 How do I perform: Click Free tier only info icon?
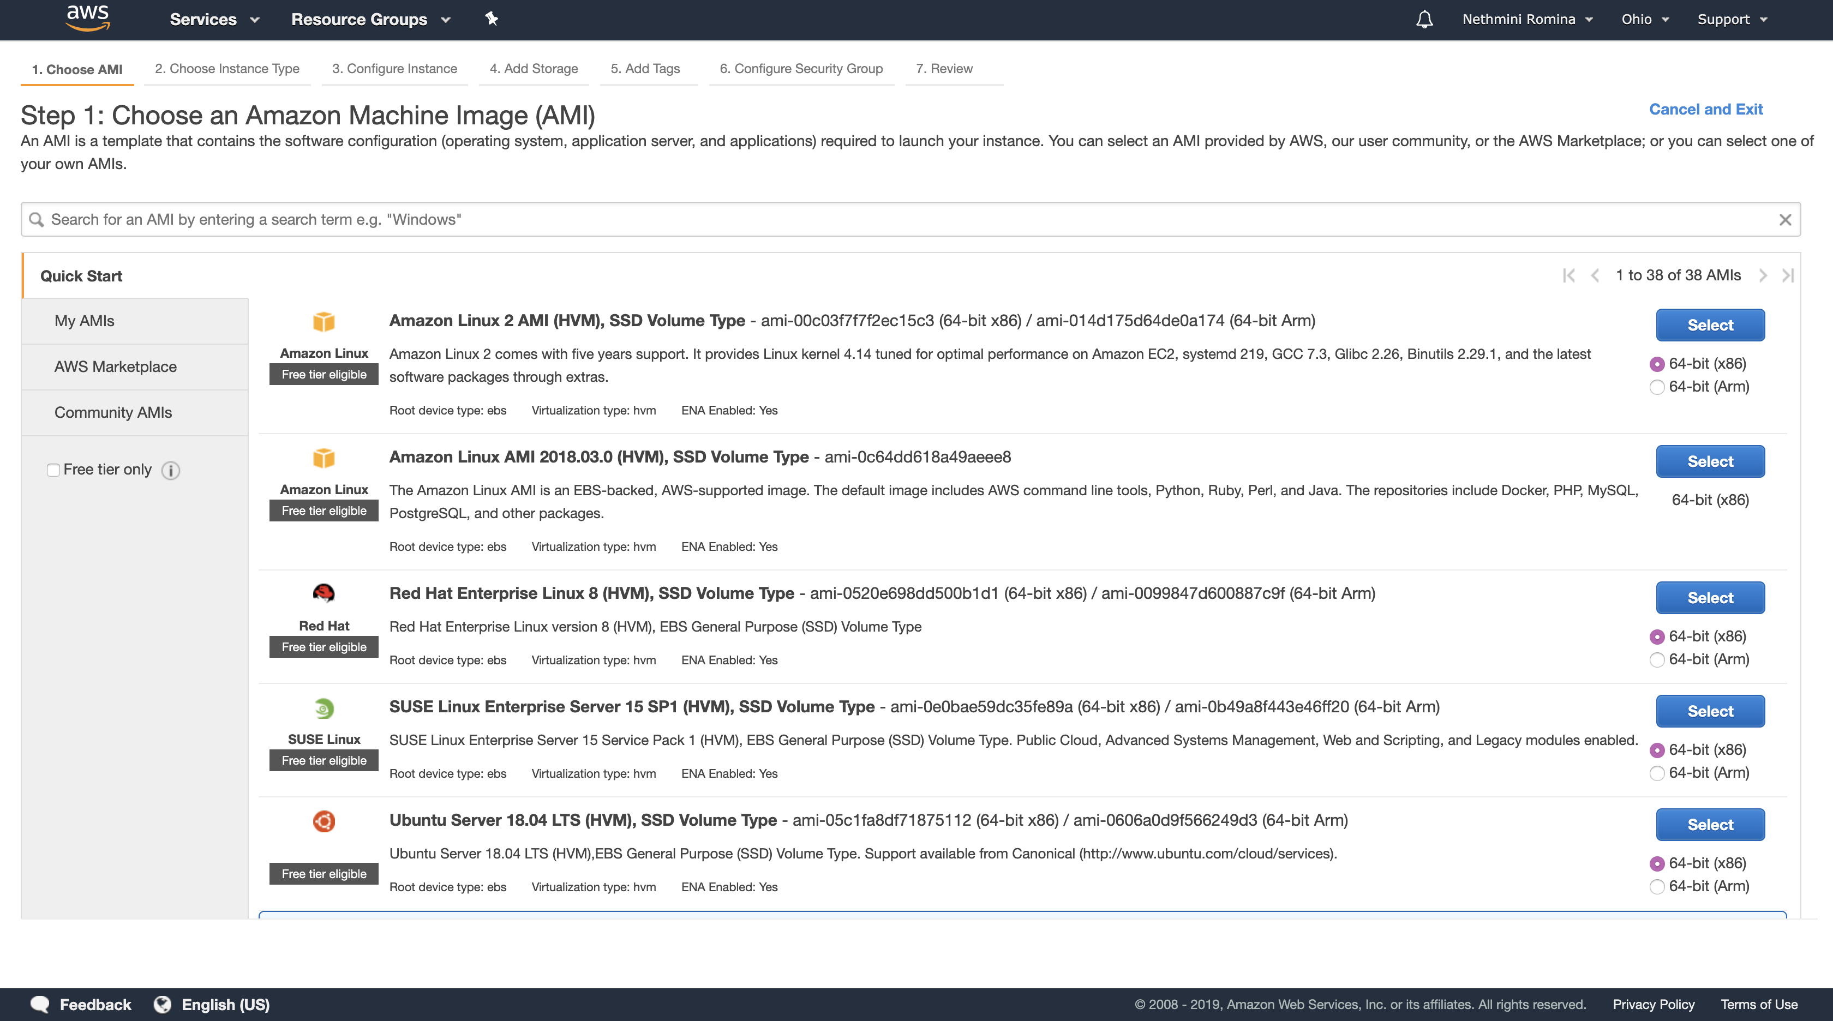(171, 470)
